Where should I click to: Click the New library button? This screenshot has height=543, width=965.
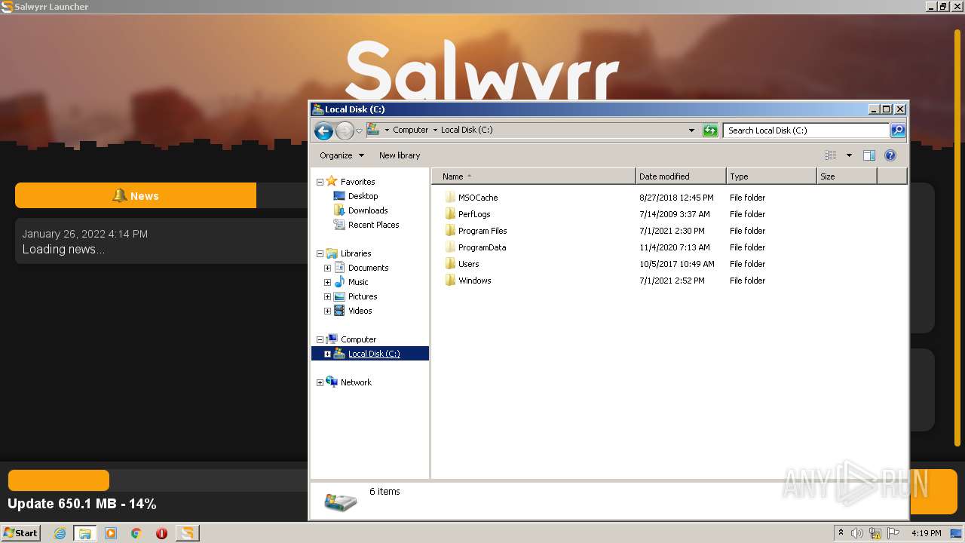[x=400, y=155]
